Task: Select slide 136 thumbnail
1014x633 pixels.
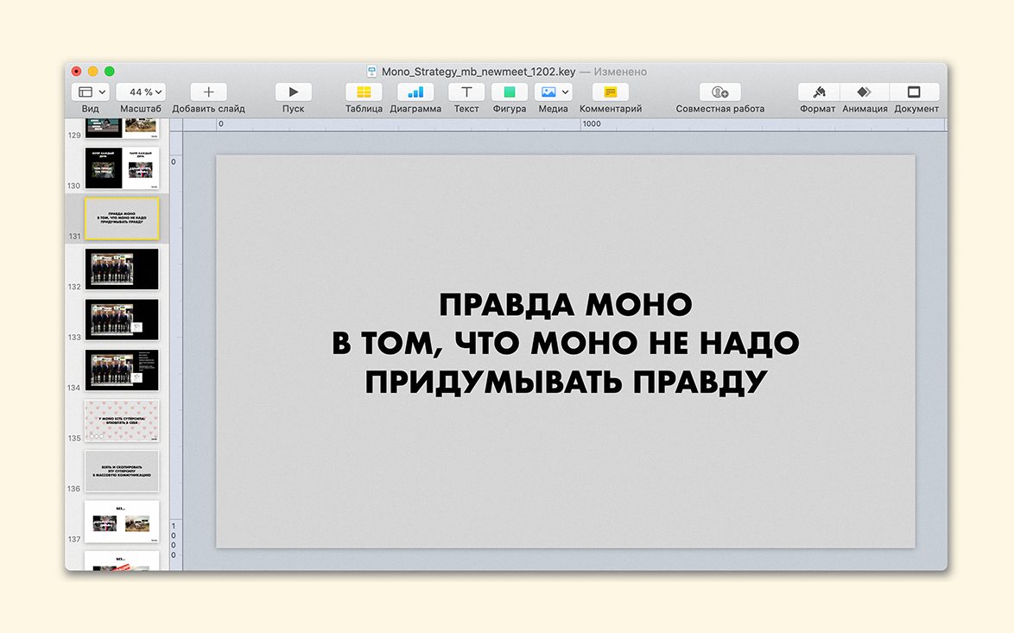Action: coord(122,471)
